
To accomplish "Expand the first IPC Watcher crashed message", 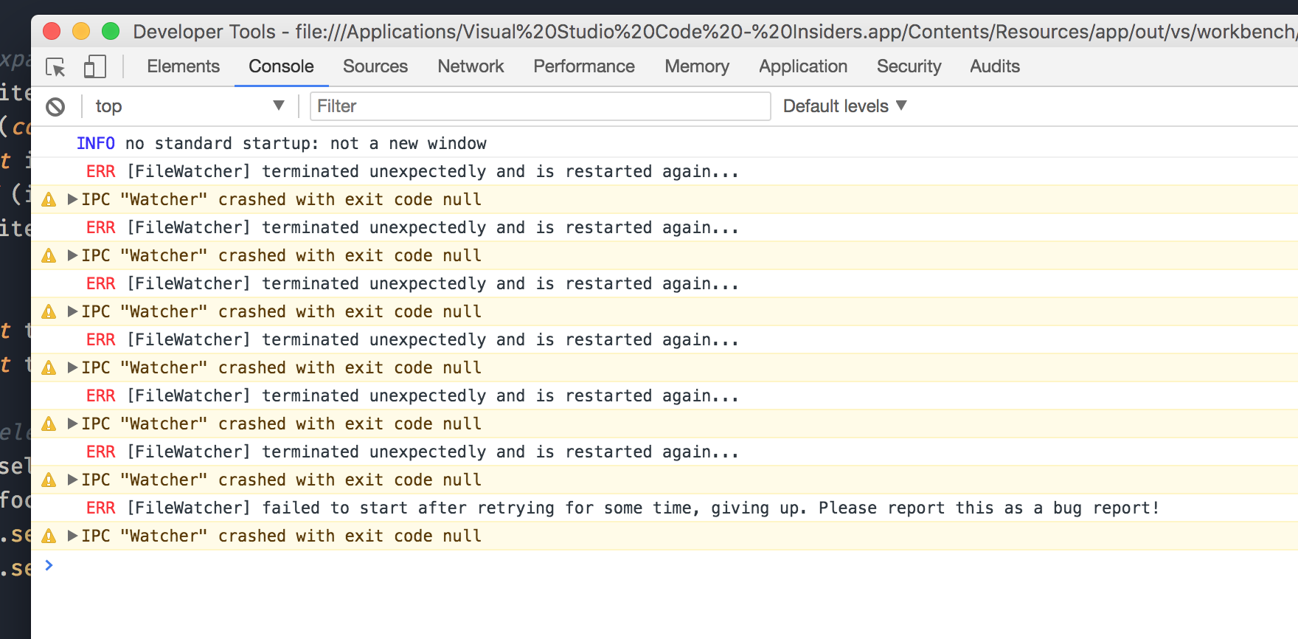I will tap(72, 199).
